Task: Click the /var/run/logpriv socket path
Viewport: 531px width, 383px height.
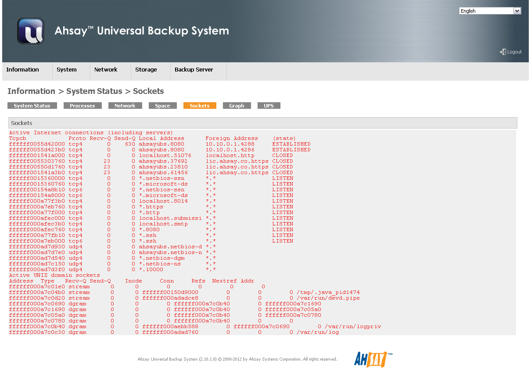Action: click(x=353, y=326)
